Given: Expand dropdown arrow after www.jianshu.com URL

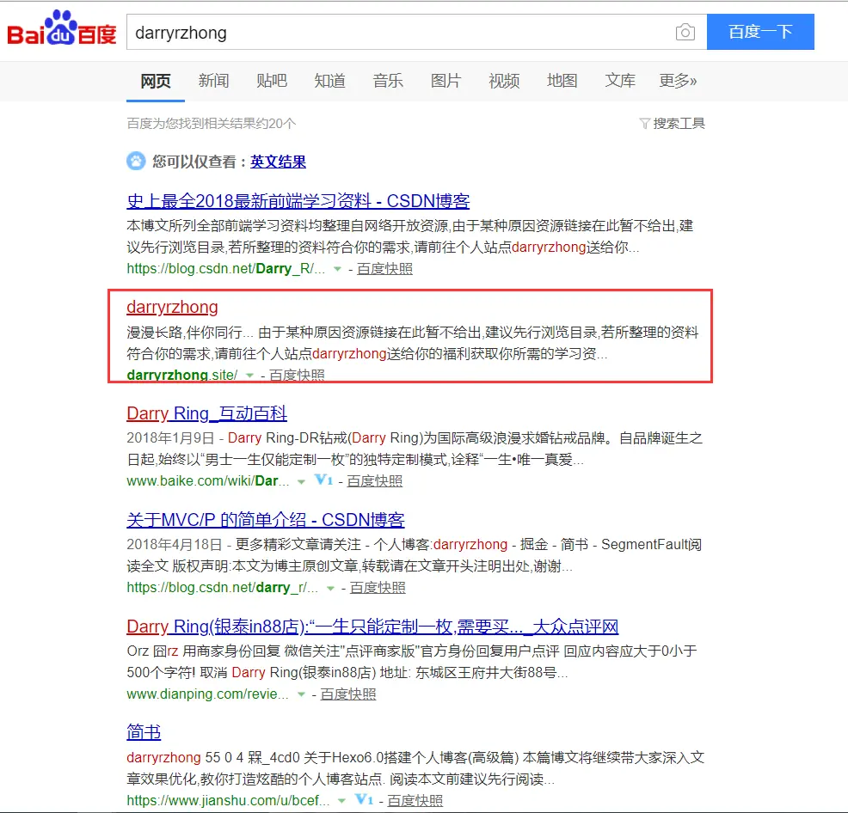Looking at the screenshot, I should pyautogui.click(x=341, y=801).
